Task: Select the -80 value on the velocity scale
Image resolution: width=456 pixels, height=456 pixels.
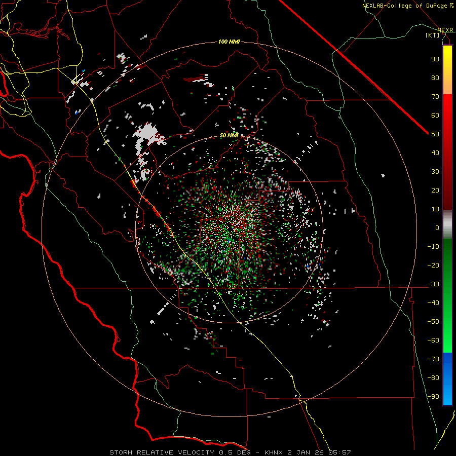Action: [x=433, y=378]
